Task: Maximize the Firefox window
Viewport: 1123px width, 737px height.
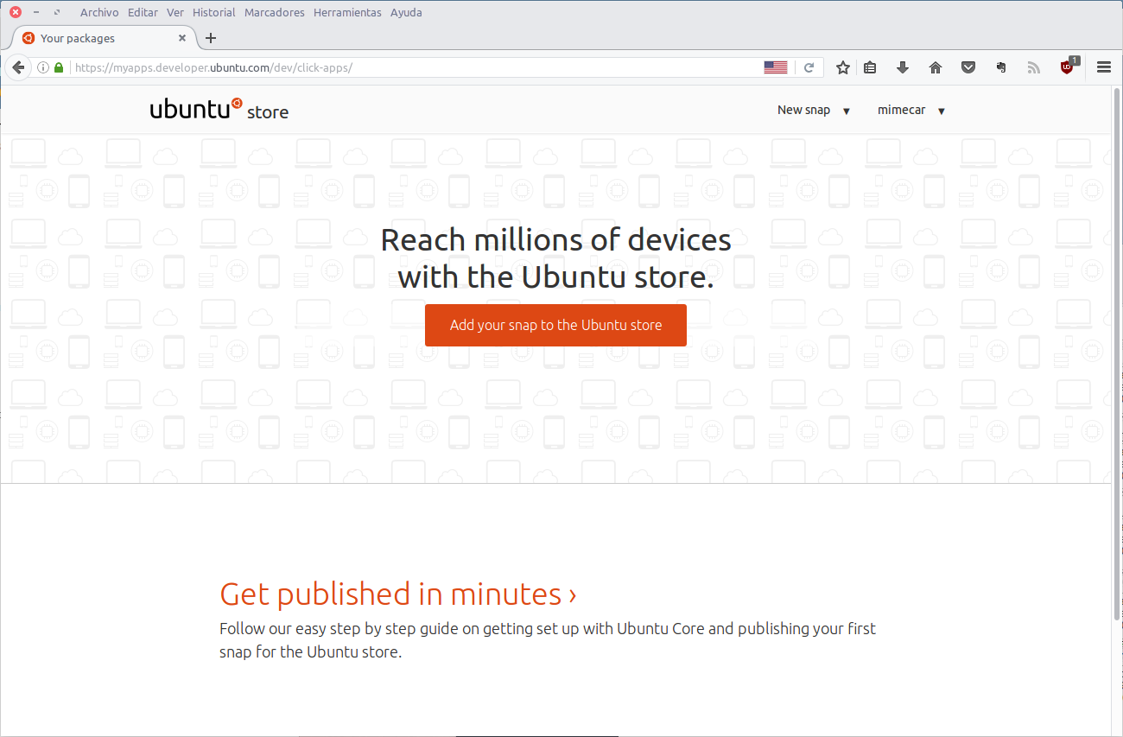Action: [x=57, y=12]
